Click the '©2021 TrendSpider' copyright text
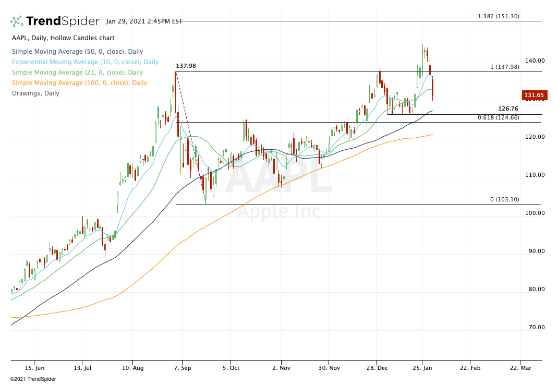 [33, 379]
